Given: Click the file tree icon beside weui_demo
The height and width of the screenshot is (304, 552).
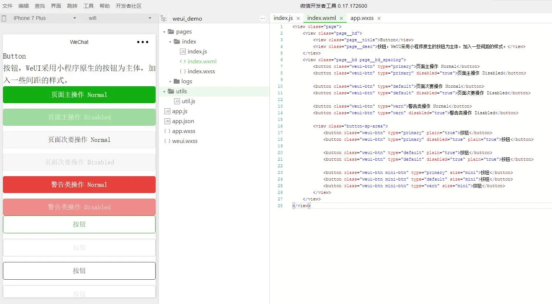Looking at the screenshot, I should (x=164, y=18).
